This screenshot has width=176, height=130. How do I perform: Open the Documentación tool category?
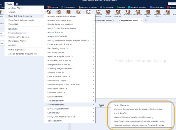pos(107,7)
